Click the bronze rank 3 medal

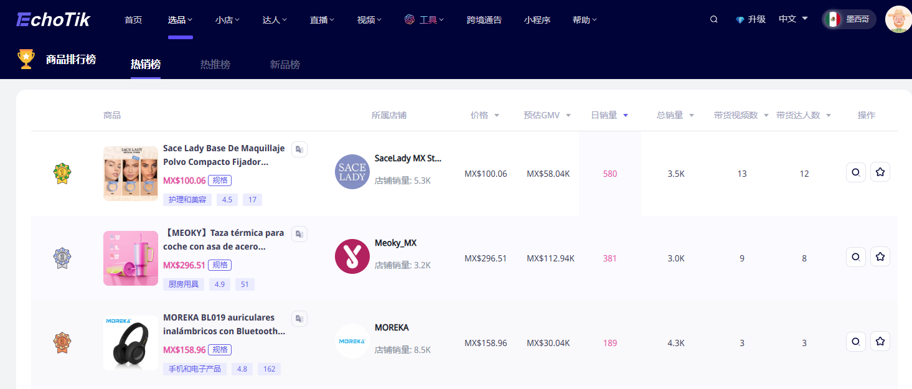click(62, 342)
